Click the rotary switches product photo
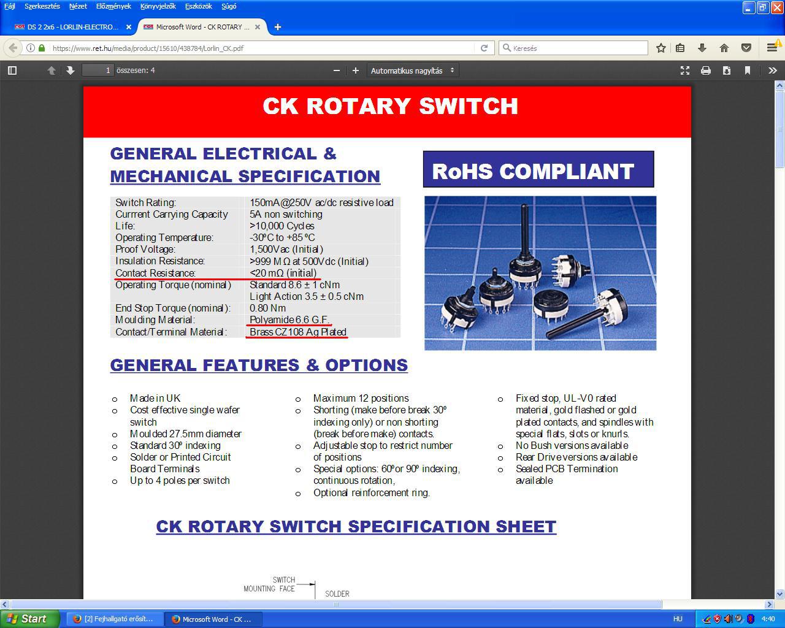This screenshot has height=628, width=785. tap(540, 273)
